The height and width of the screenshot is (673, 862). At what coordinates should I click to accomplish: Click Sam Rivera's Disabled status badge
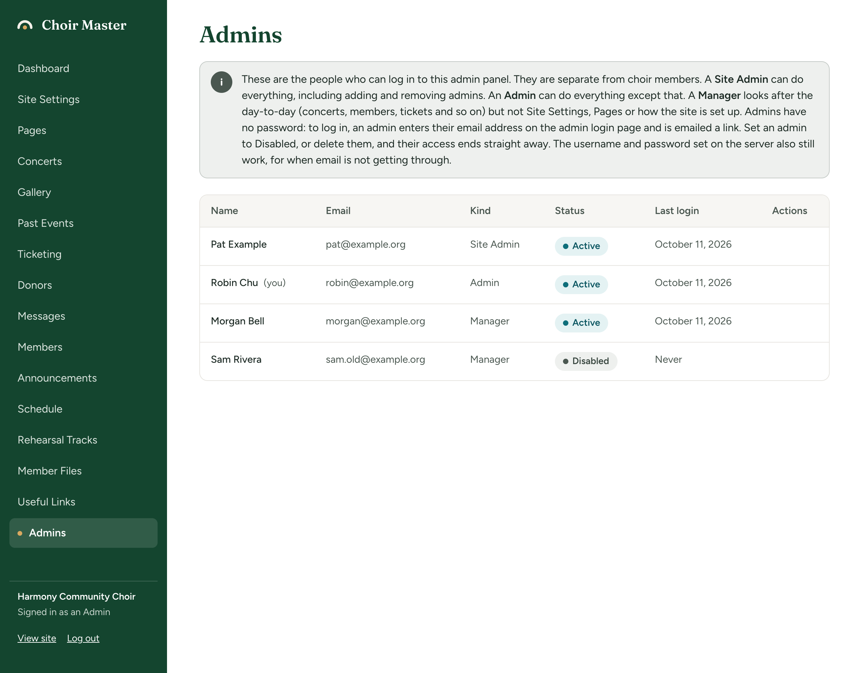[x=586, y=361]
